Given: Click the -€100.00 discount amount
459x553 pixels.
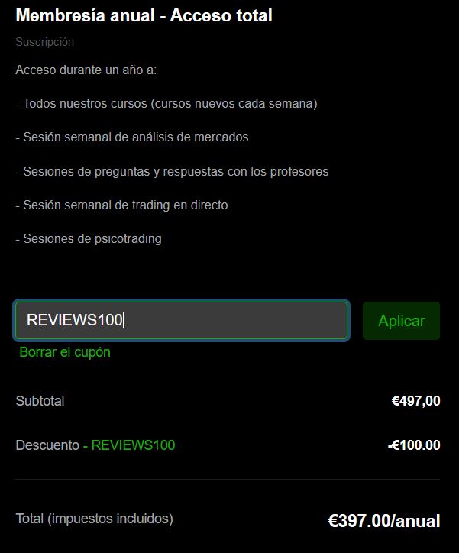Looking at the screenshot, I should pyautogui.click(x=414, y=445).
